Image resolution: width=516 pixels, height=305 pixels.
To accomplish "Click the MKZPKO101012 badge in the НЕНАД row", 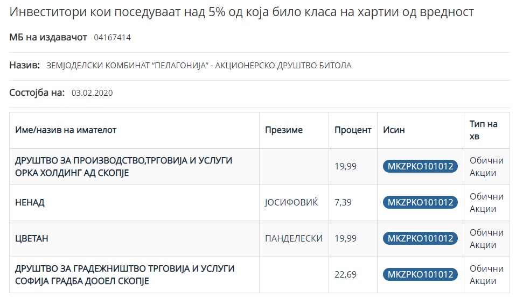I will 420,202.
